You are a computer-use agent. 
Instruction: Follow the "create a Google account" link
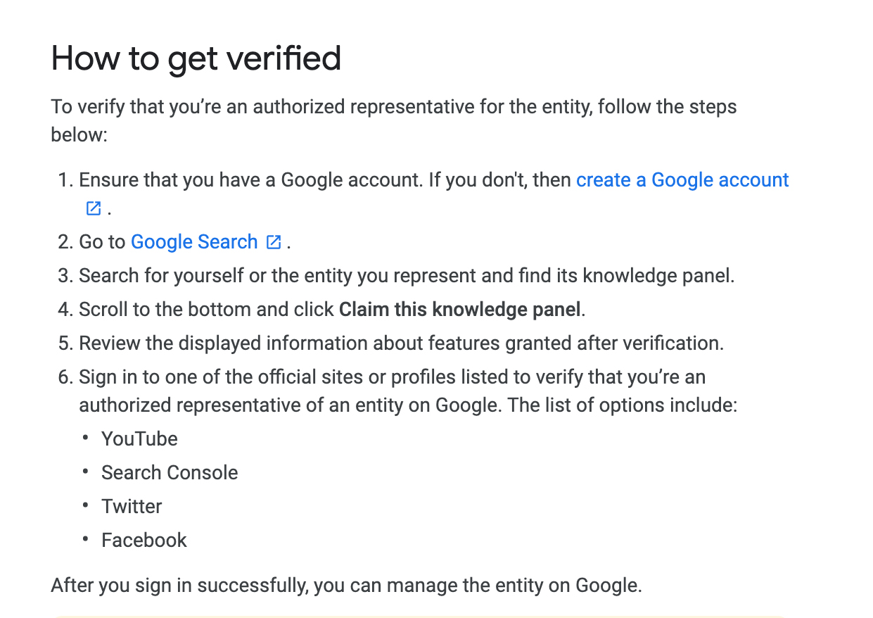coord(682,180)
